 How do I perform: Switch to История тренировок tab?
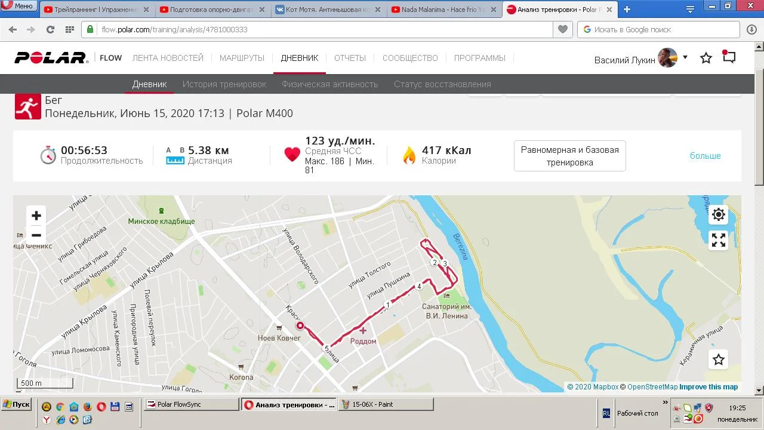click(x=224, y=84)
